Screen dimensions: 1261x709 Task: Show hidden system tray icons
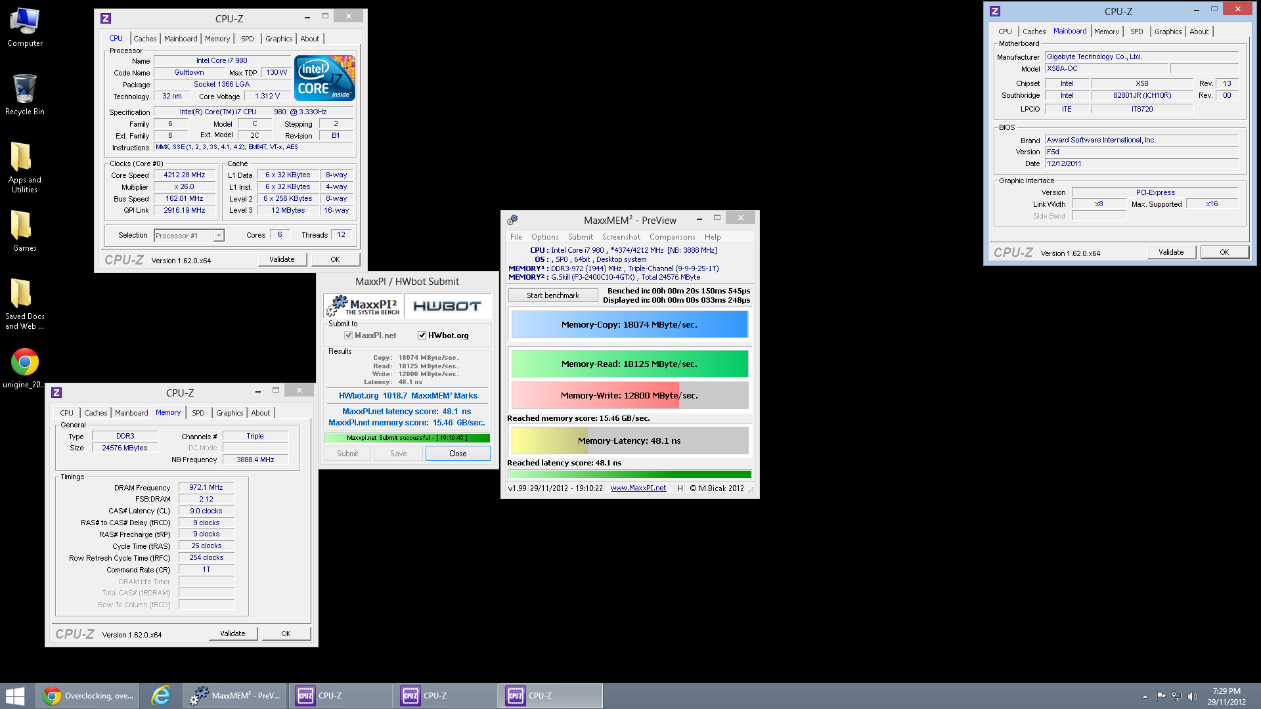point(1145,697)
